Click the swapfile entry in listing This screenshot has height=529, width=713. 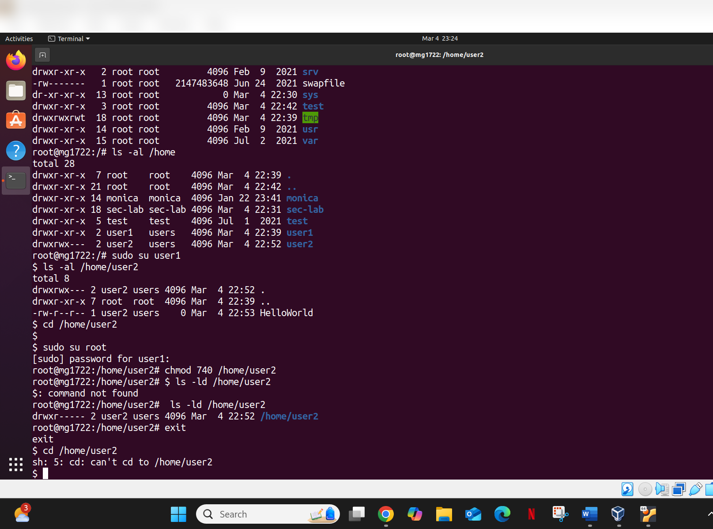pos(324,83)
